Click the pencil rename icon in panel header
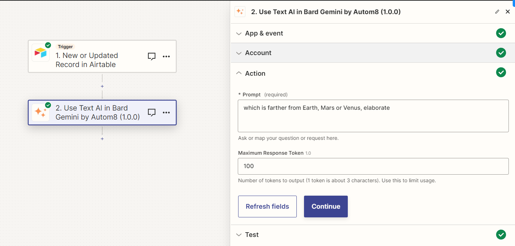 (497, 12)
